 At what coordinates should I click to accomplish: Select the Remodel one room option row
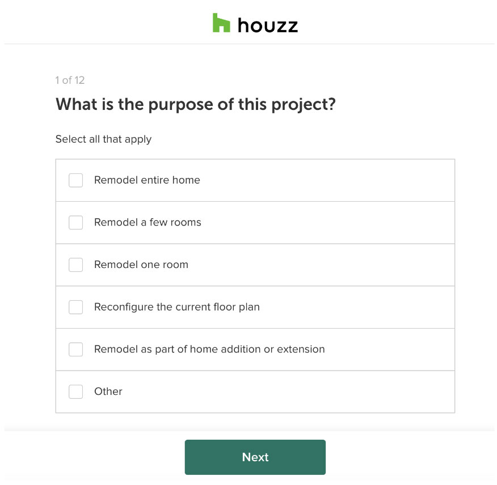click(255, 265)
